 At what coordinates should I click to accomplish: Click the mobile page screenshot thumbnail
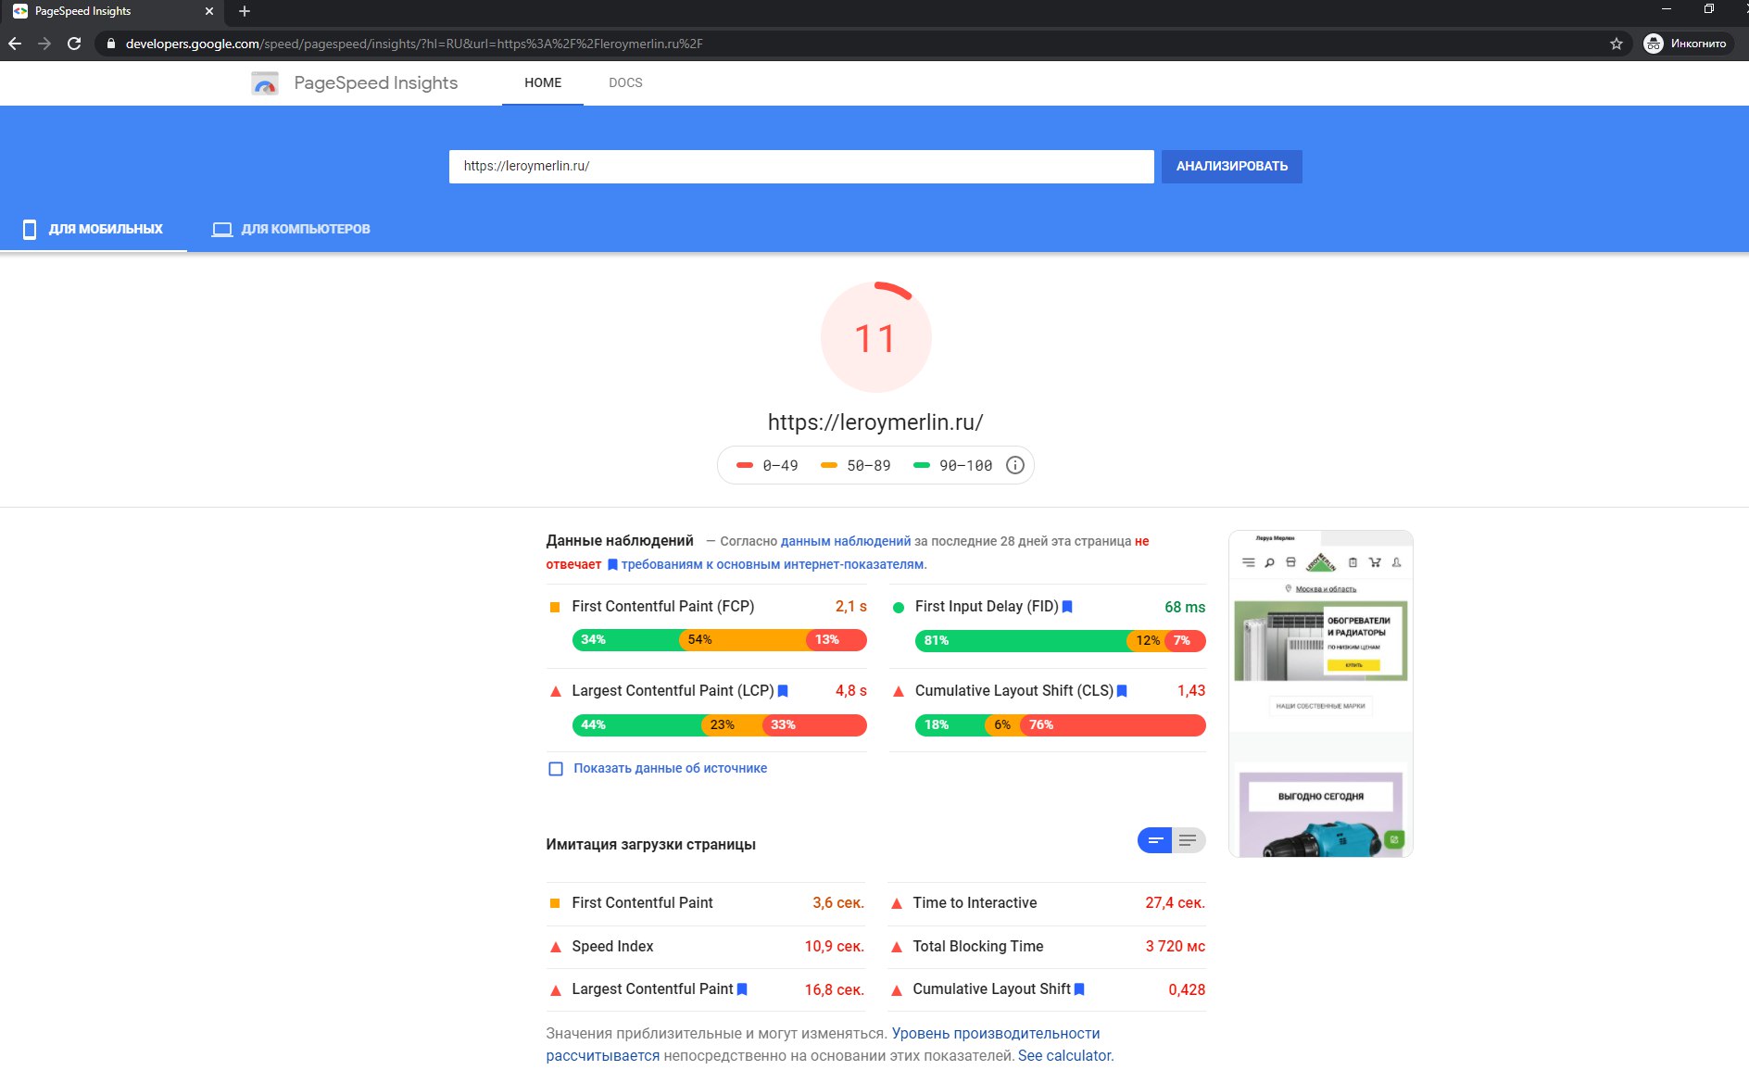coord(1320,694)
